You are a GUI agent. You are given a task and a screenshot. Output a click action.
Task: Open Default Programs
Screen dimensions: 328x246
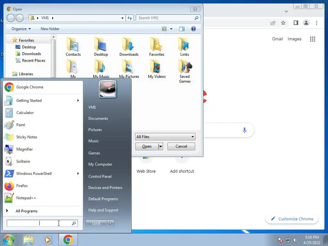(103, 199)
